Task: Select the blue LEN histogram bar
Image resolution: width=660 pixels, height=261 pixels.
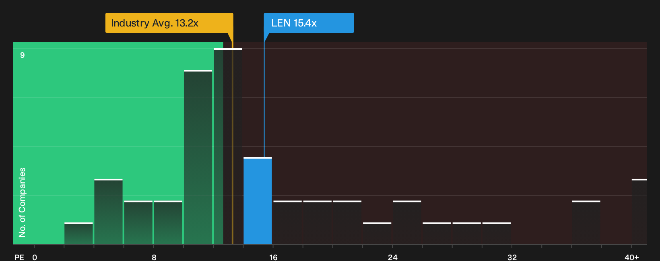Action: [258, 201]
